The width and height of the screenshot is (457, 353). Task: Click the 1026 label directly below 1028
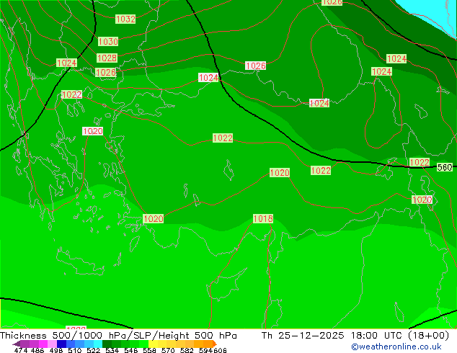click(105, 72)
